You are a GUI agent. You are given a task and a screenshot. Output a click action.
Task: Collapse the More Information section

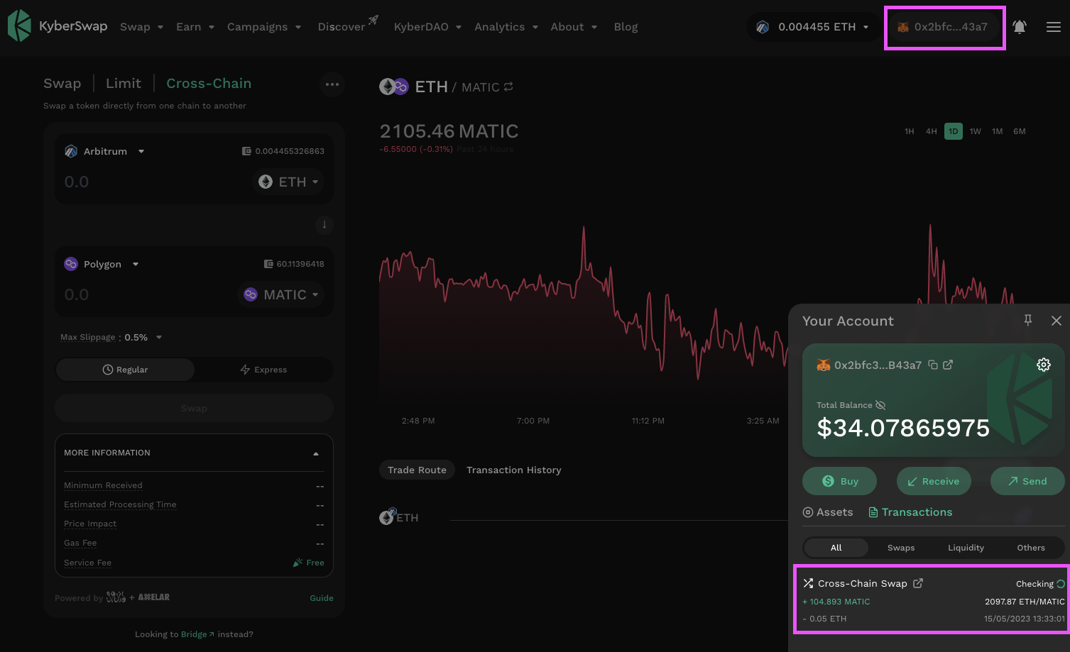316,453
